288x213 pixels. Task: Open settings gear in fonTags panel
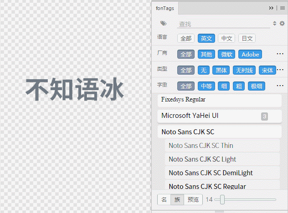pyautogui.click(x=282, y=23)
